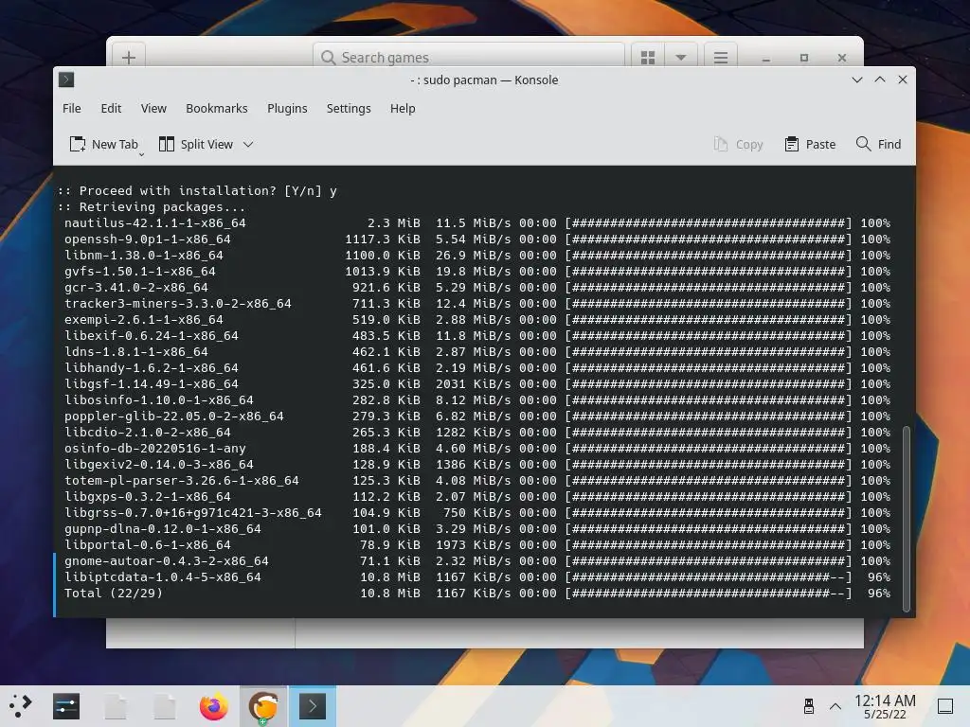Minimize the games window
The image size is (970, 727).
click(x=765, y=58)
